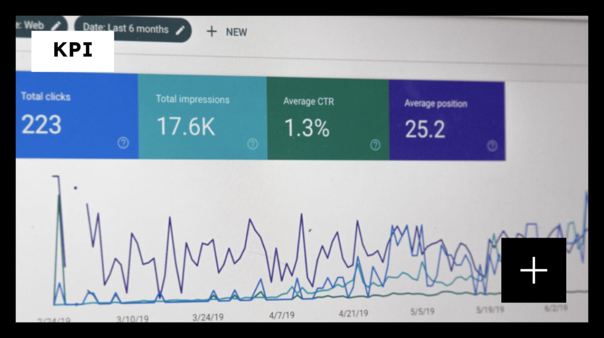
Task: Toggle the Average position metric card
Action: (x=446, y=120)
